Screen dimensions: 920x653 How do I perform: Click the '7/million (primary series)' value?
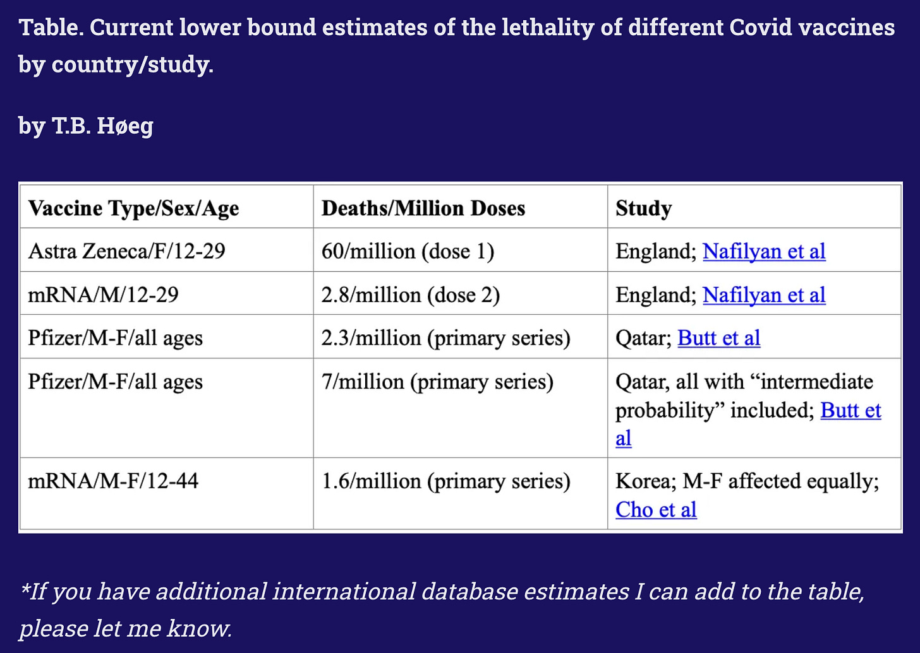[x=437, y=382]
